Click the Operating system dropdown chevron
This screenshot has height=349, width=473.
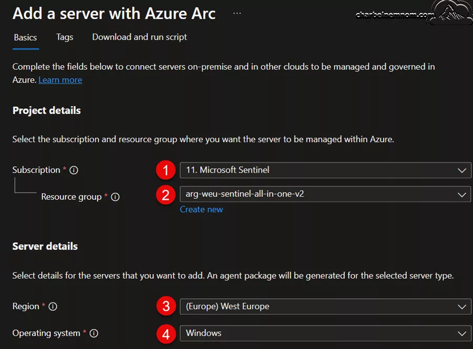coord(462,333)
